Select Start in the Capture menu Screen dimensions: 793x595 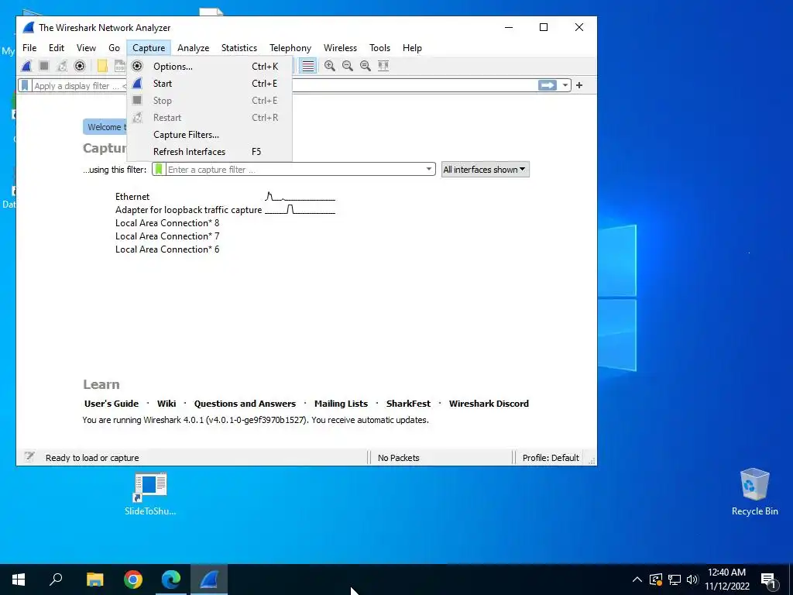click(x=209, y=84)
